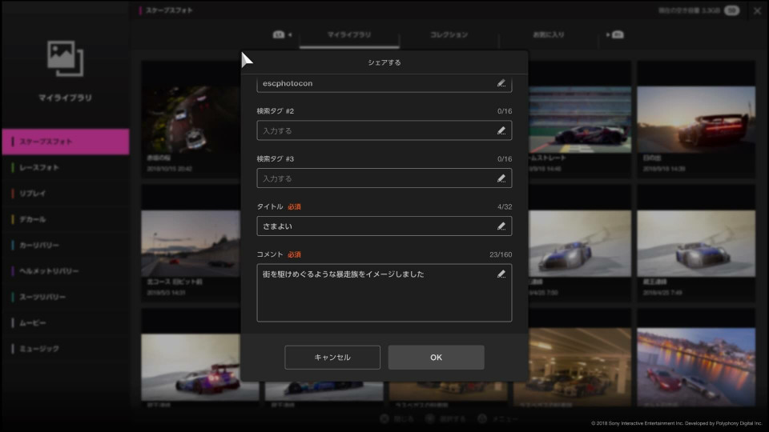769x432 pixels.
Task: Switch to the お気に入り tab
Action: (x=548, y=35)
